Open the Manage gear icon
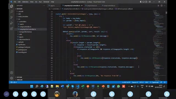The width and height of the screenshot is (176, 99). (x=12, y=78)
